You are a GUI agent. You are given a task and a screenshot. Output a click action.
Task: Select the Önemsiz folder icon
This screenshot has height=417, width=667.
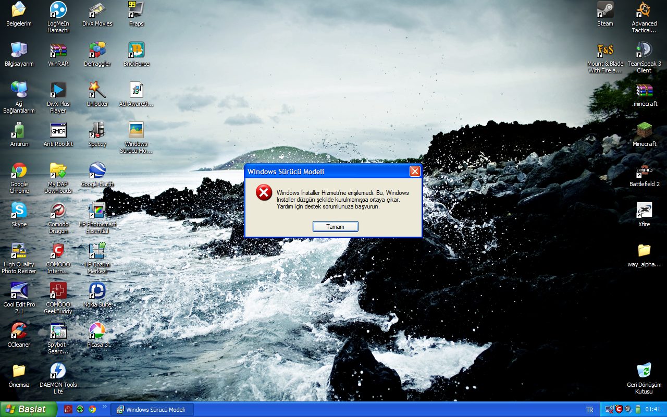point(19,375)
